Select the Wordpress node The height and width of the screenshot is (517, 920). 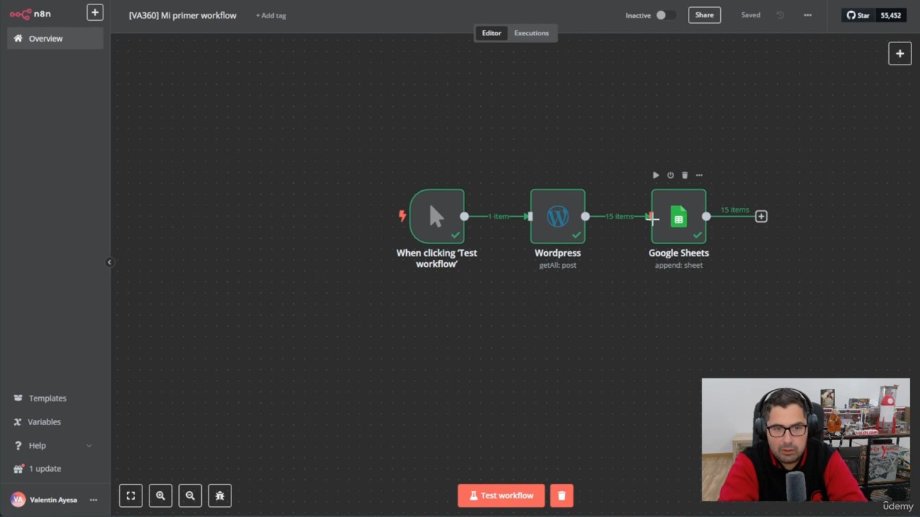[558, 216]
